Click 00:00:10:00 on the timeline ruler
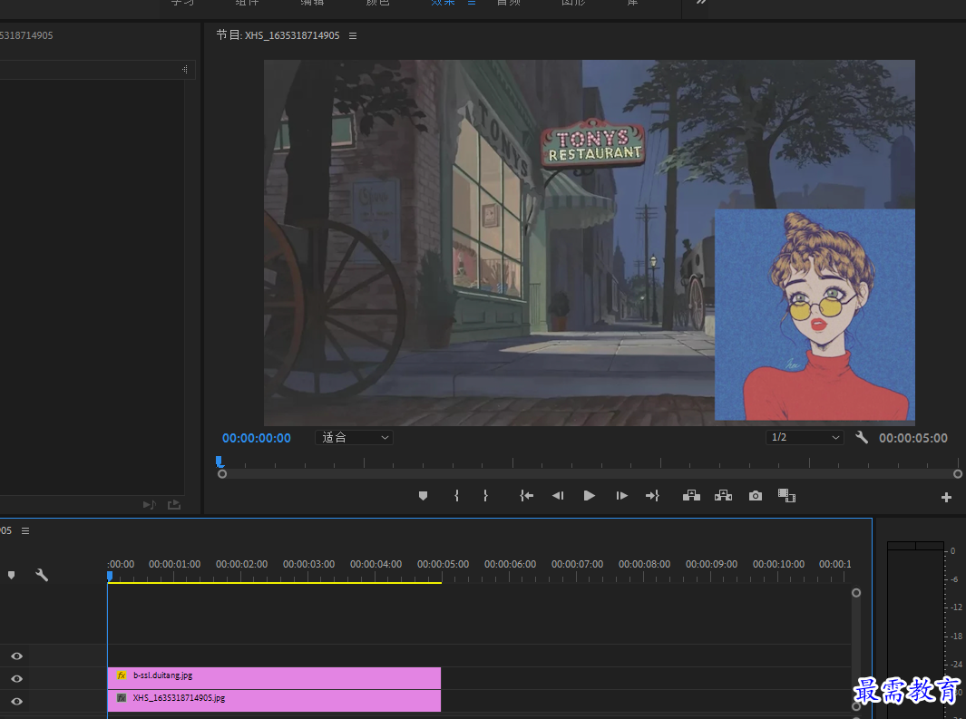This screenshot has width=966, height=719. pos(779,564)
